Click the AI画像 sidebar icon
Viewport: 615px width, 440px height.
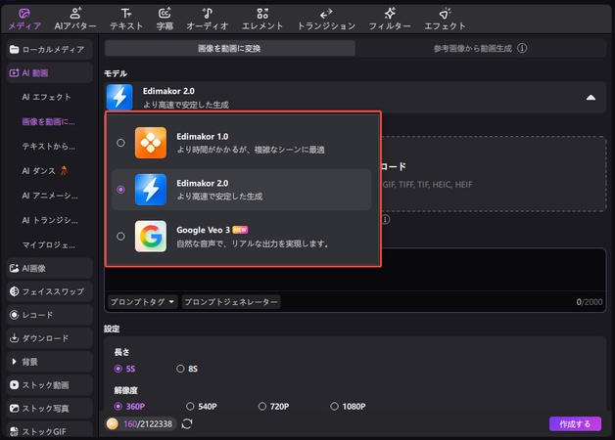point(14,268)
